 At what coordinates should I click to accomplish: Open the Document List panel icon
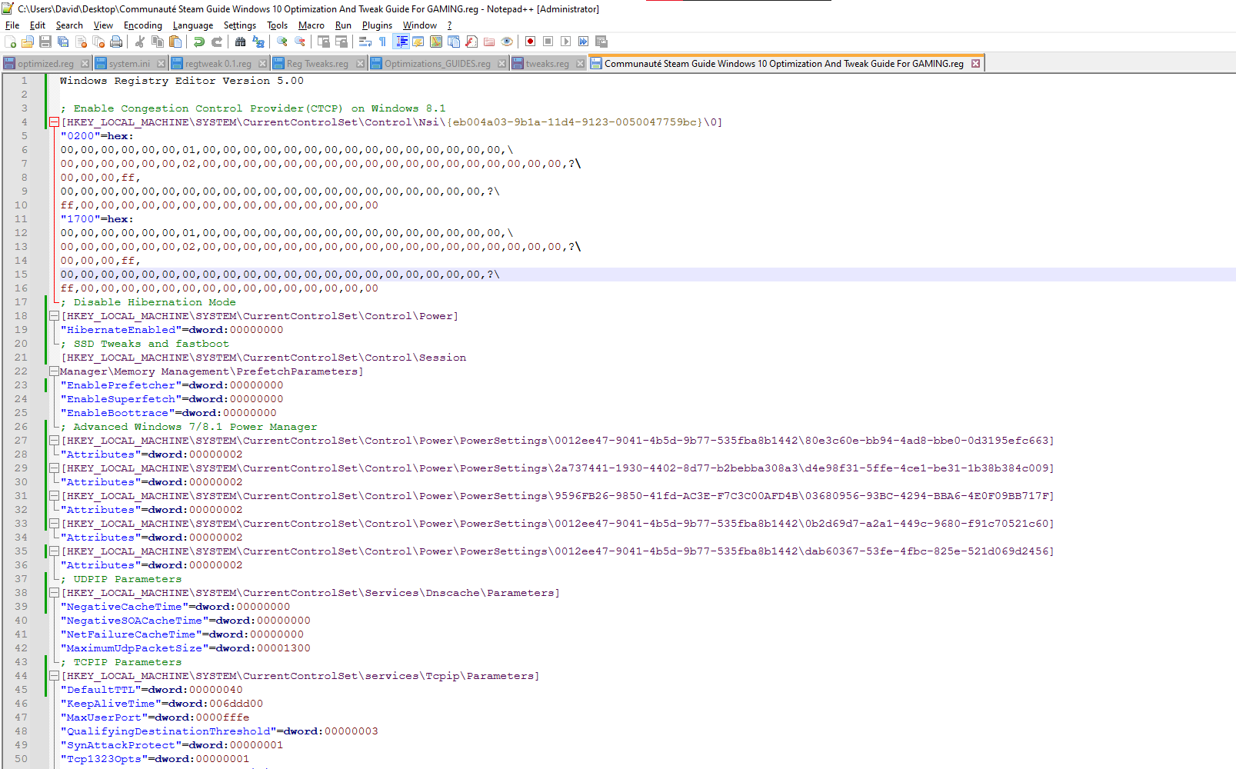(454, 42)
